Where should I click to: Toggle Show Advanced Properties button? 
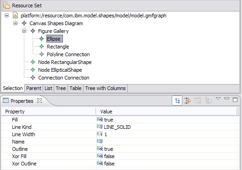tap(187, 101)
